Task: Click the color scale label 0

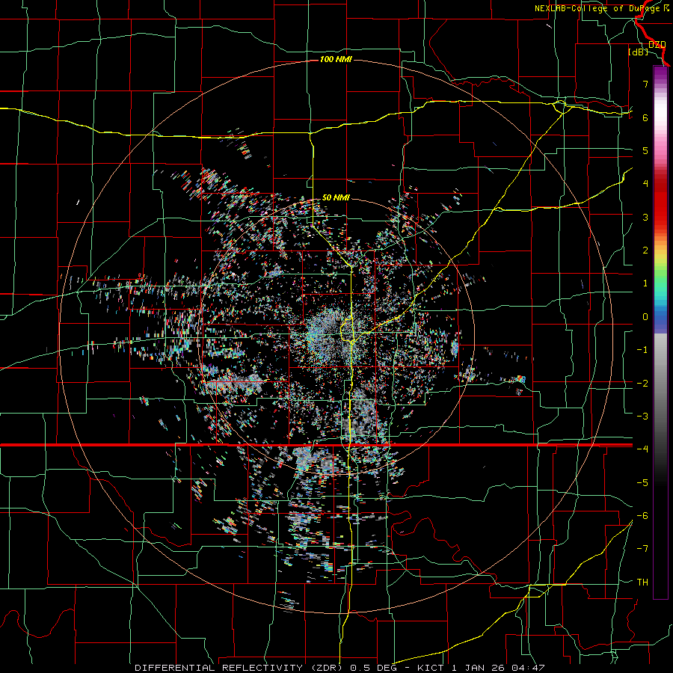Action: click(645, 317)
